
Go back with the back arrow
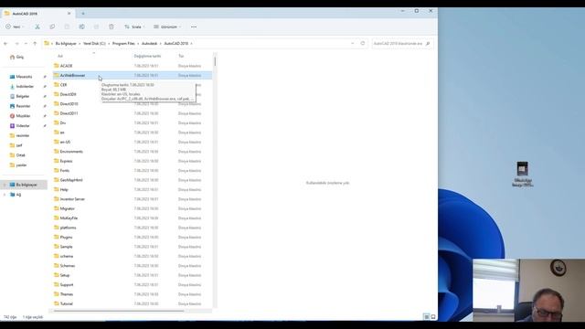(x=5, y=44)
